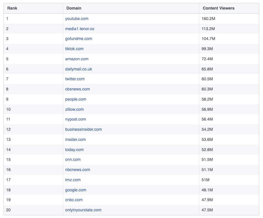
Task: Click the nypost.com link
Action: click(x=76, y=119)
